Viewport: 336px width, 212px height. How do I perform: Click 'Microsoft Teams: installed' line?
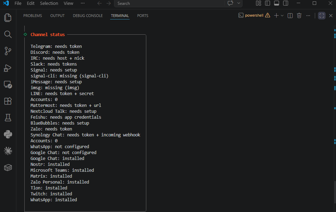click(x=62, y=170)
